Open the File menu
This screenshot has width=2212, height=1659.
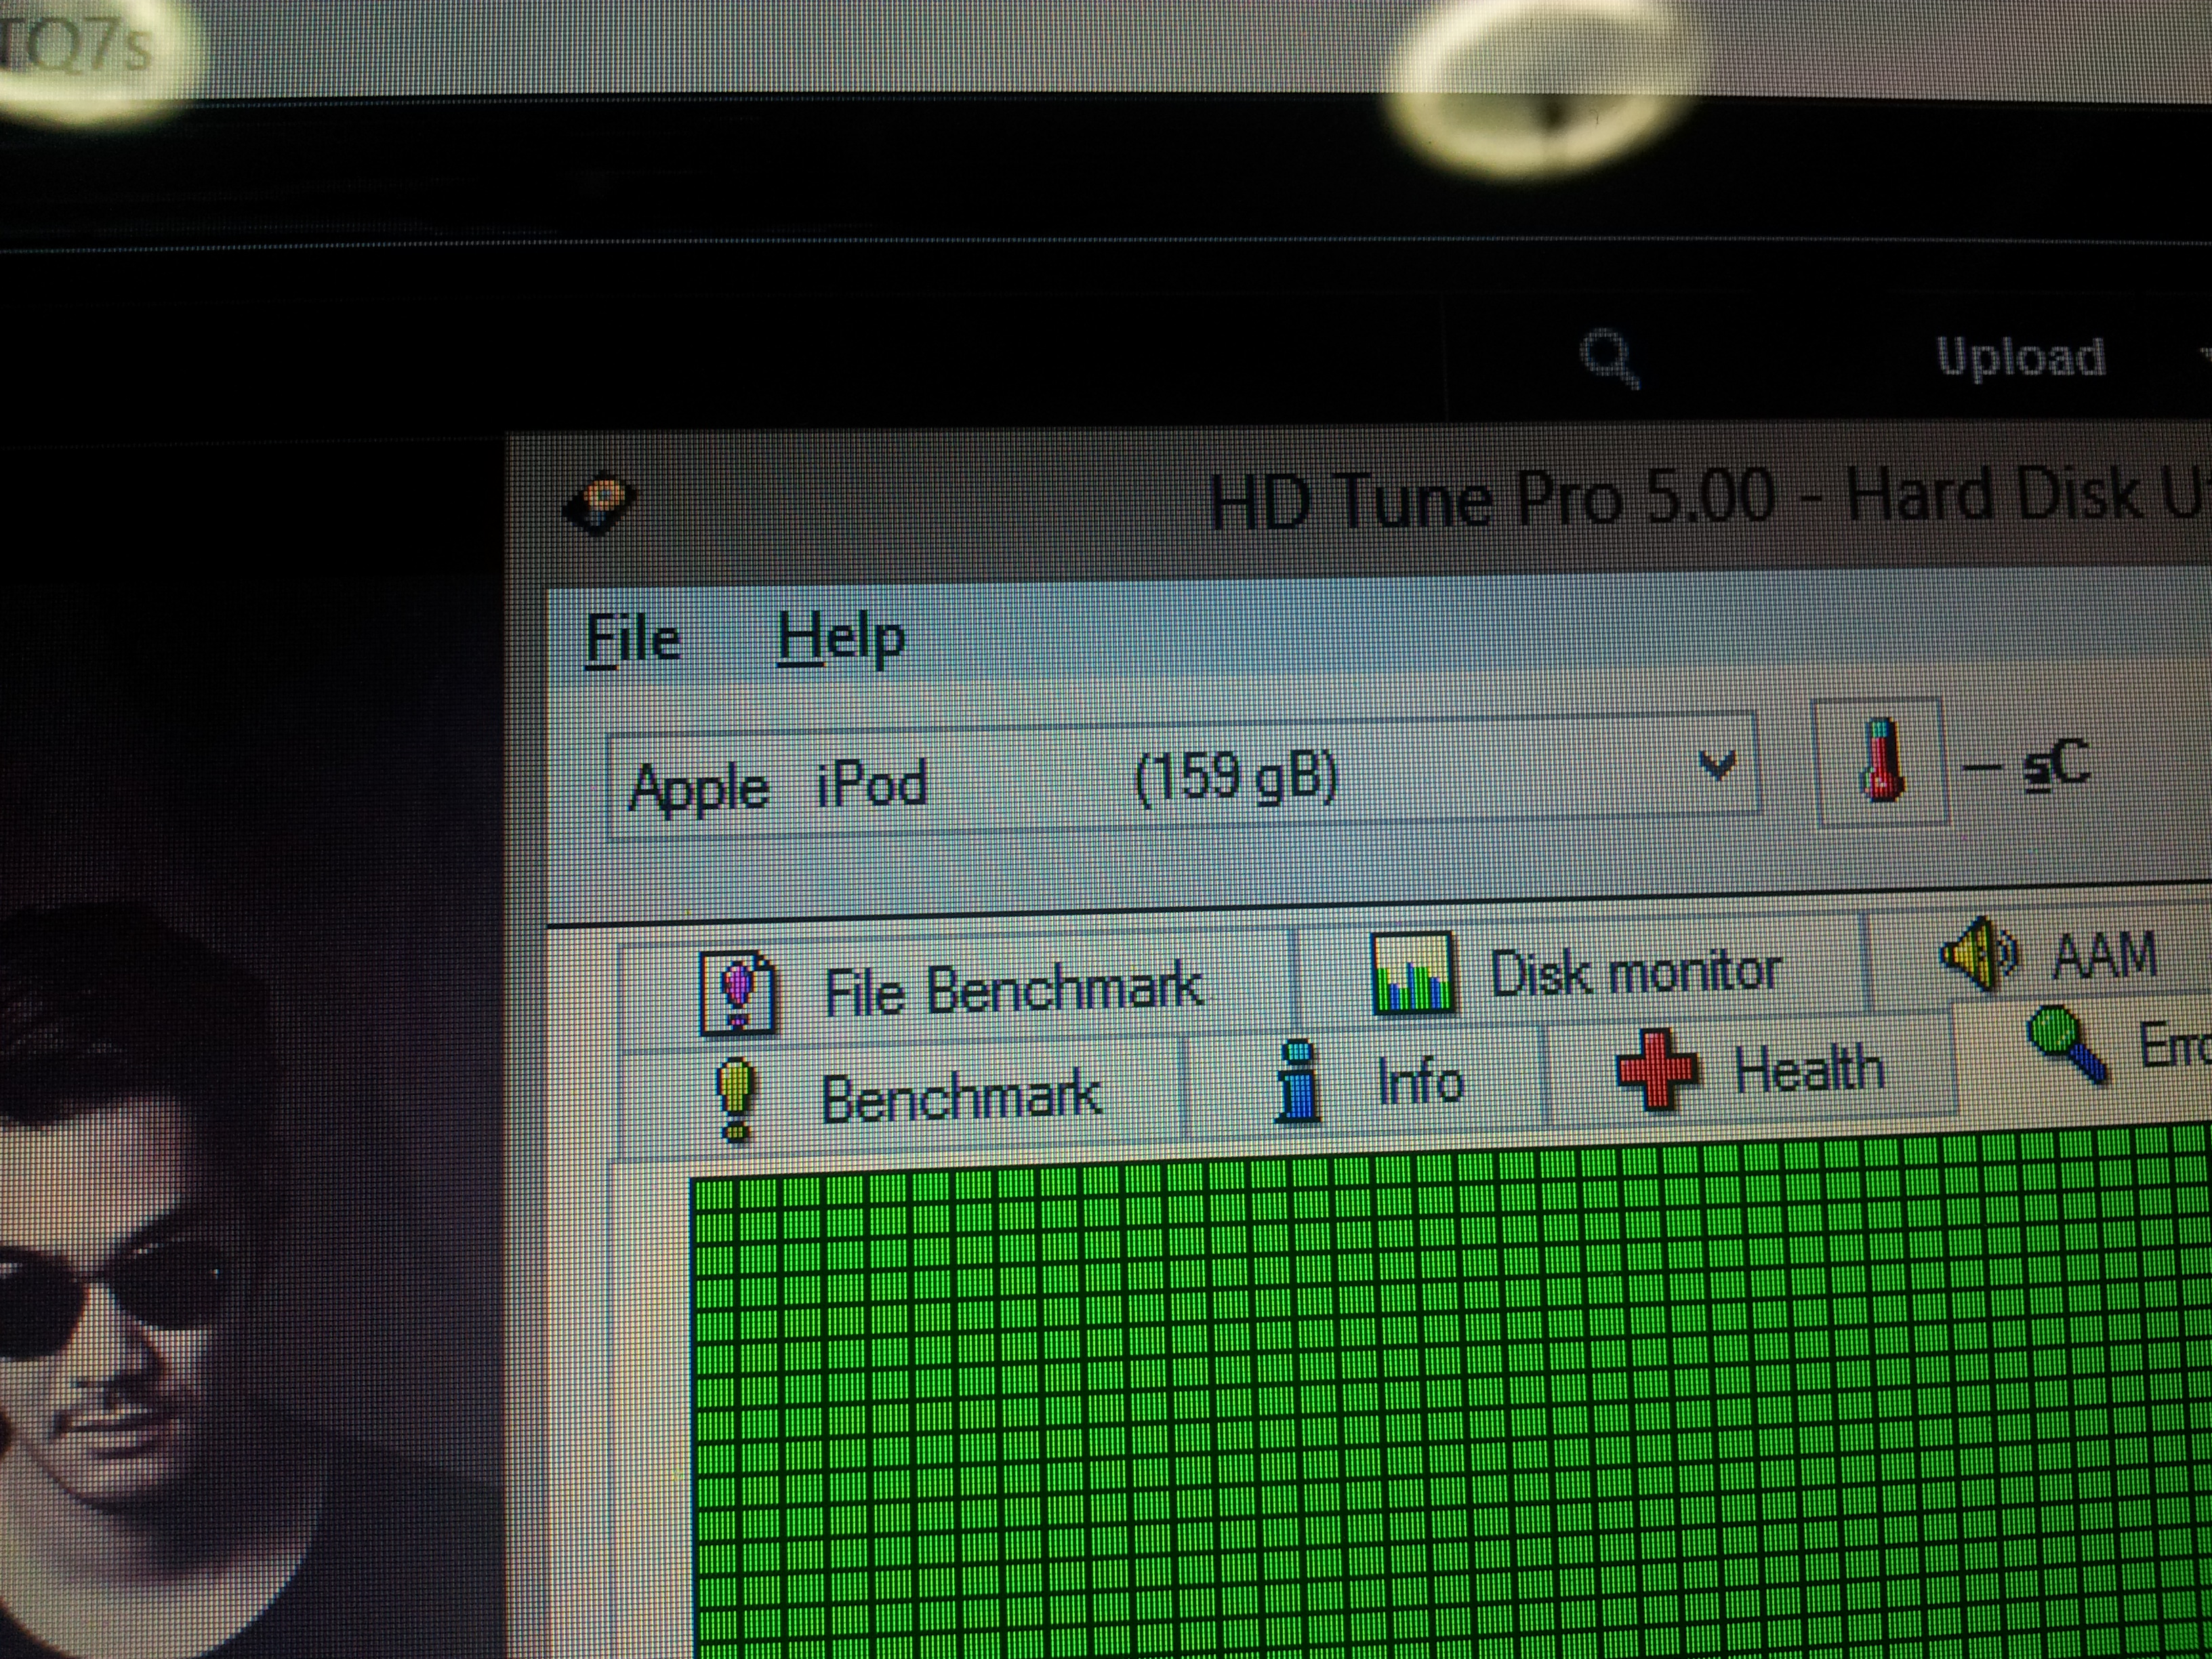(x=632, y=638)
